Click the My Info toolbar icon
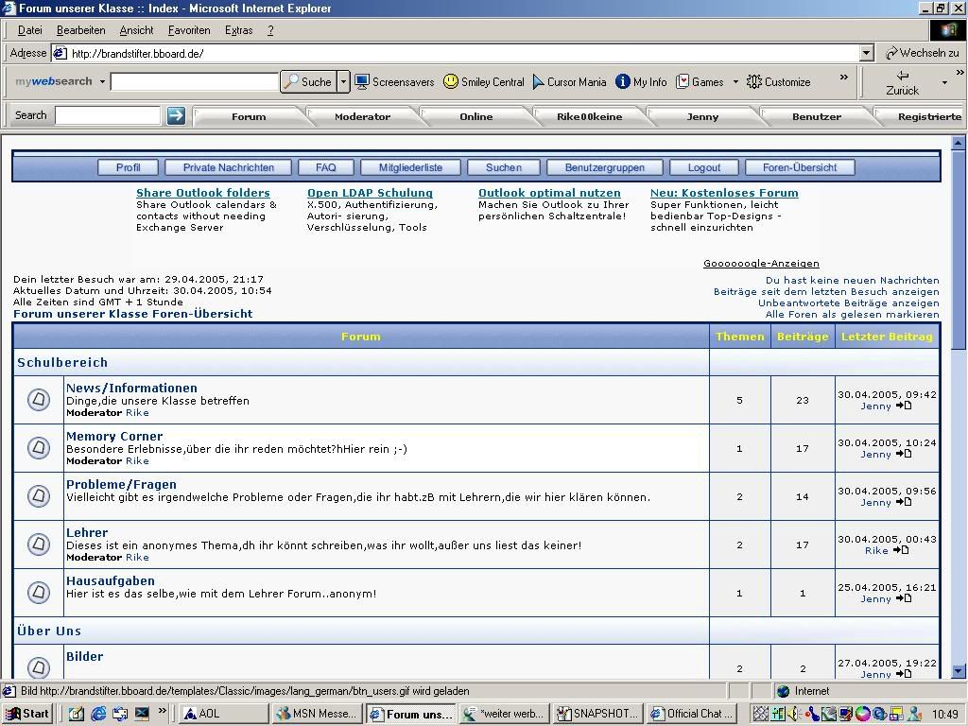The image size is (968, 726). tap(622, 82)
